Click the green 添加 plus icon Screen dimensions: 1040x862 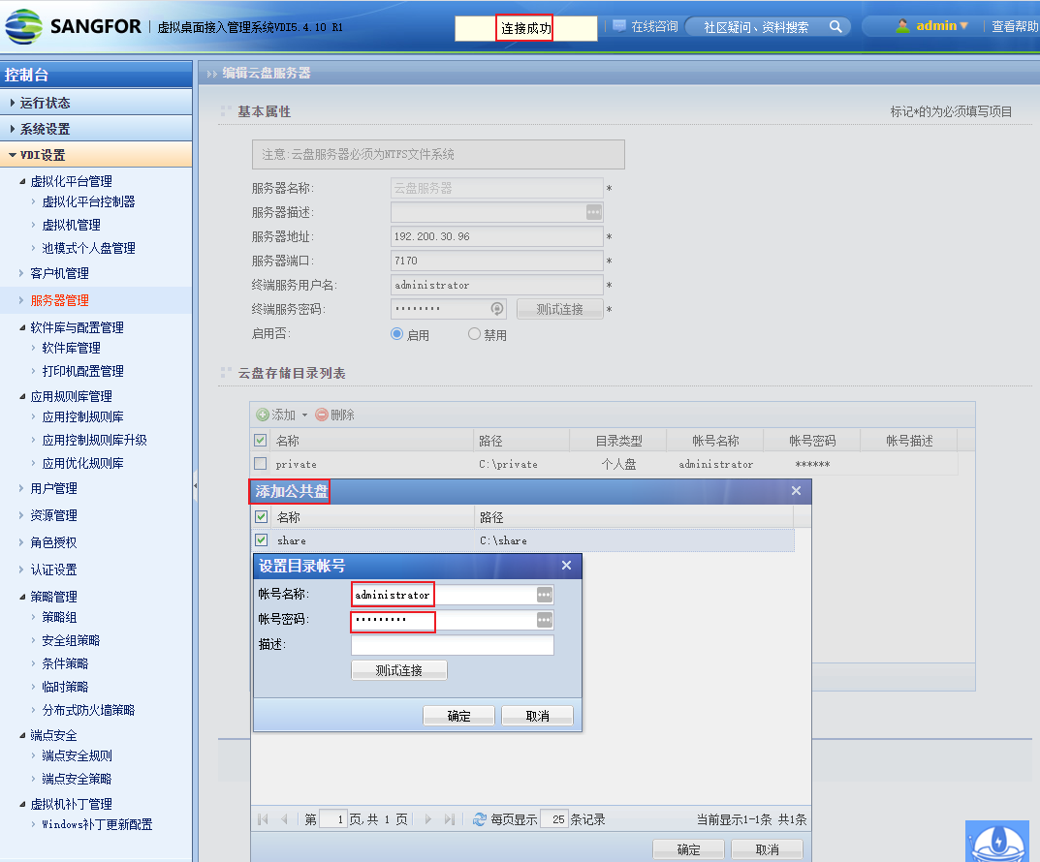263,415
